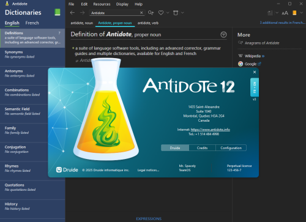Select History in the sidebar

[32, 209]
